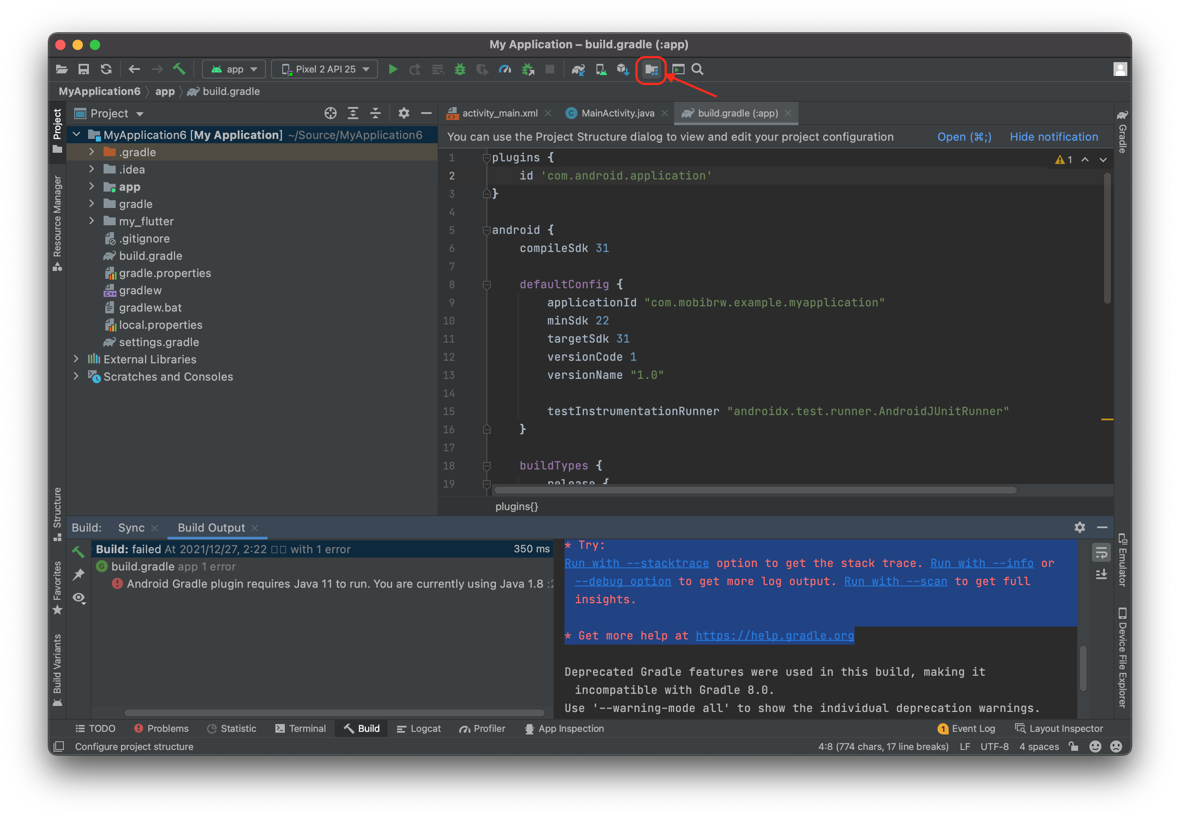
Task: Collapse the MyApplication6 root node
Action: 76,135
